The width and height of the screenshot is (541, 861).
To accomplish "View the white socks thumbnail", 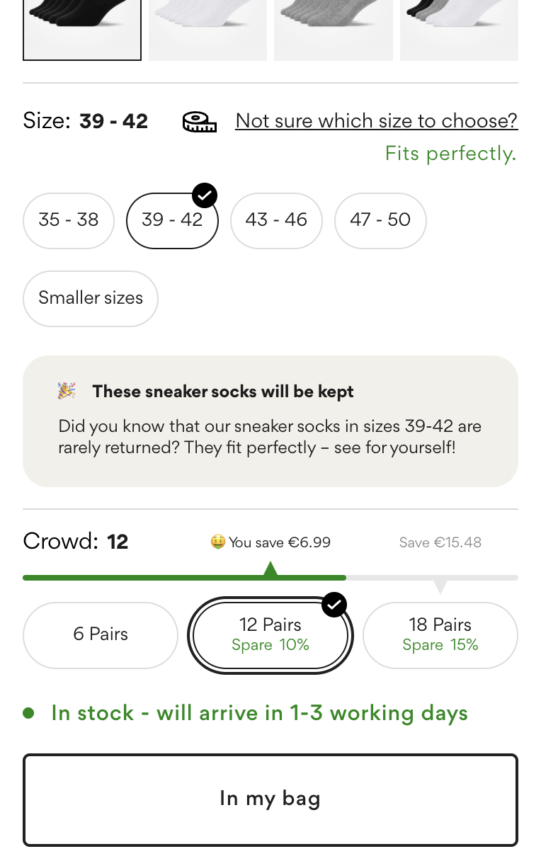I will (207, 28).
